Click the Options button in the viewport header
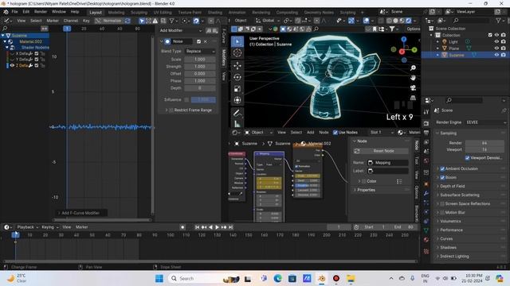This screenshot has width=510, height=286. click(413, 29)
